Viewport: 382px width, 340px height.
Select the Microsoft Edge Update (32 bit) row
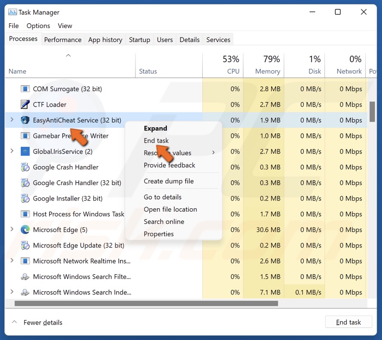186,245
